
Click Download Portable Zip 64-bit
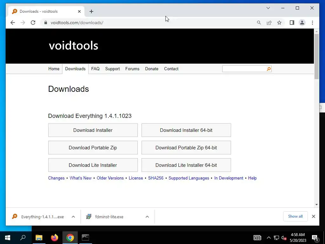[x=186, y=147]
